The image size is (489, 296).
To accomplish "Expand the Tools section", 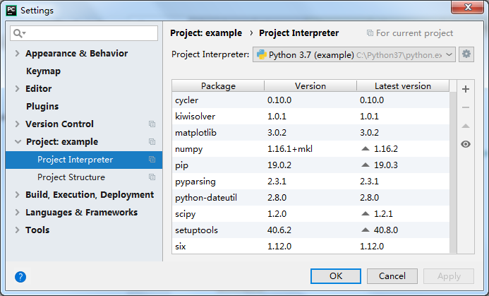I will tap(17, 230).
